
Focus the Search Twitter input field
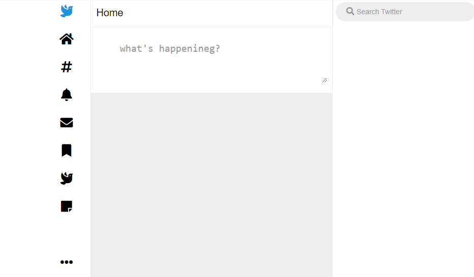[x=405, y=12]
